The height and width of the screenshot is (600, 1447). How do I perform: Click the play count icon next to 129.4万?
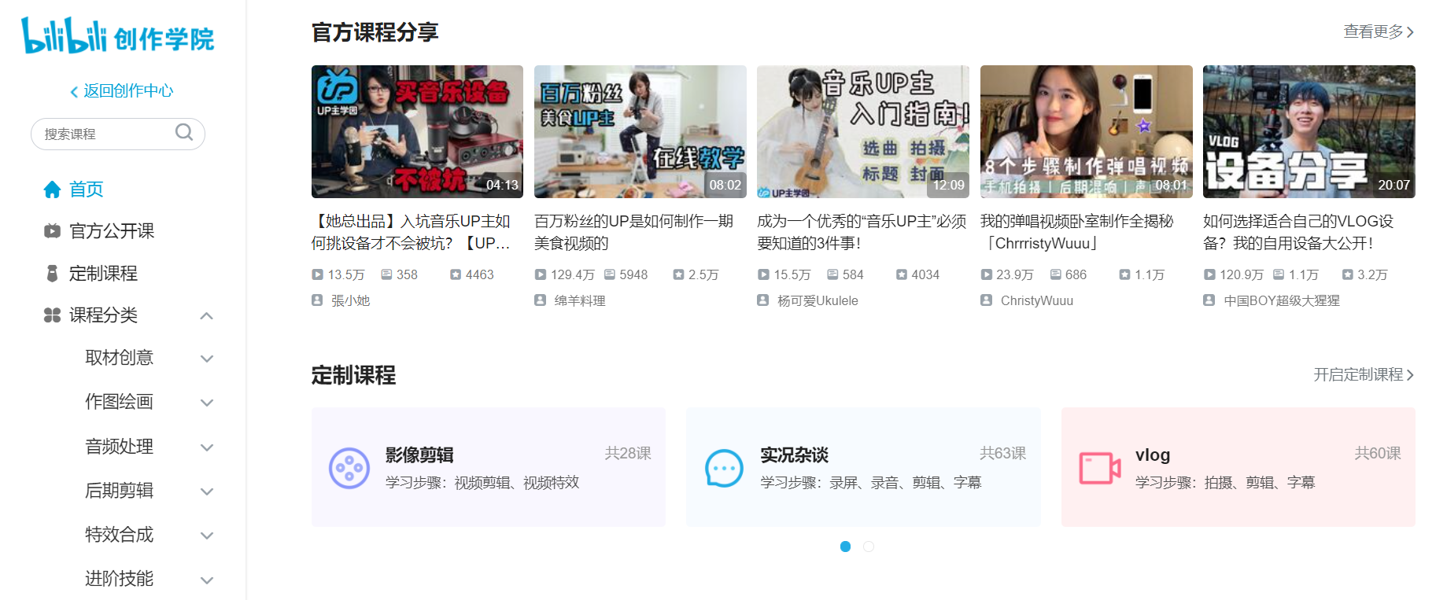pos(541,274)
